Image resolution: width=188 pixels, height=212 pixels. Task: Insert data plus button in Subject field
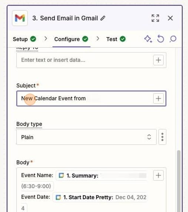[158, 98]
